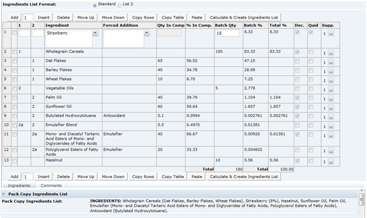Click the top row count field beside Add
Screen dimensions: 367x218
pyautogui.click(x=28, y=18)
